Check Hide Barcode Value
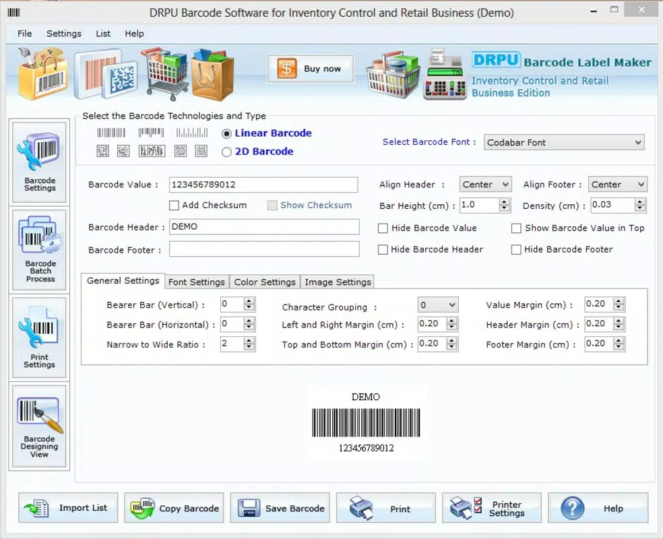Viewport: 663px width, 539px height. pos(383,228)
